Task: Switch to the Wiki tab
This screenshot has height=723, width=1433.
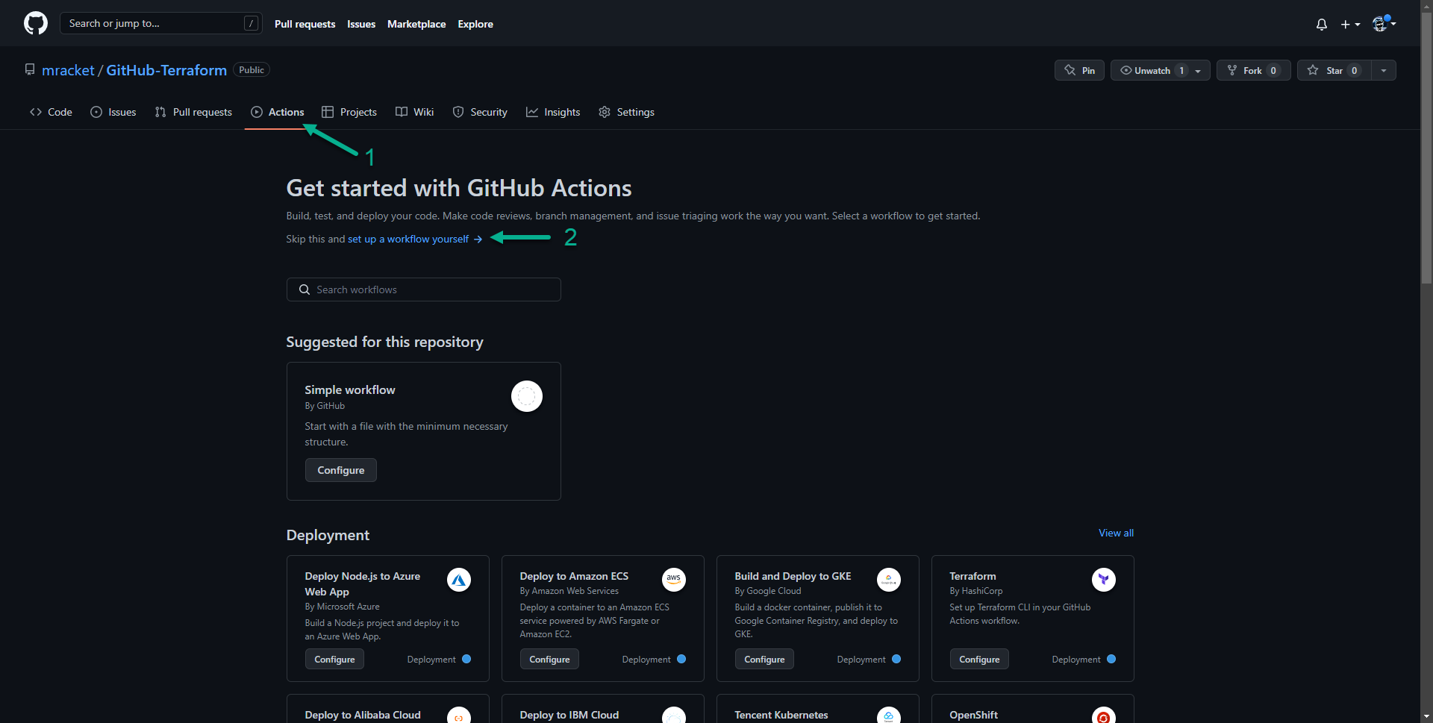Action: 414,112
